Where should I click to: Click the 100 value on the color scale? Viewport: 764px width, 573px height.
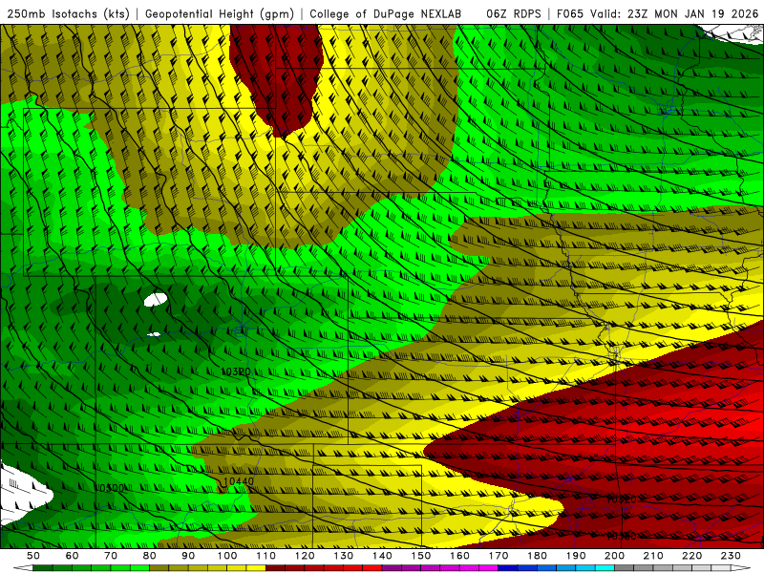[227, 556]
